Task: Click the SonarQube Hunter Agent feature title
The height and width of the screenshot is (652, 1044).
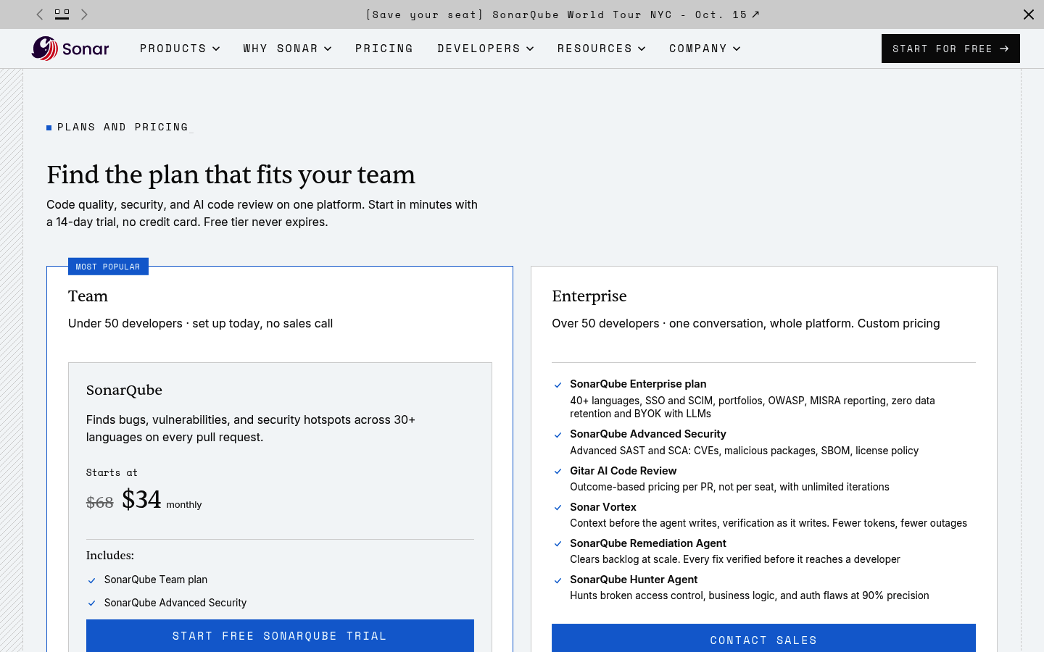Action: [x=634, y=580]
